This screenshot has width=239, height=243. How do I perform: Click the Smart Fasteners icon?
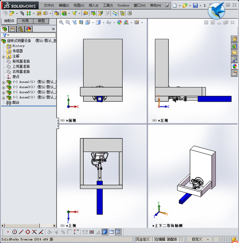[39, 13]
